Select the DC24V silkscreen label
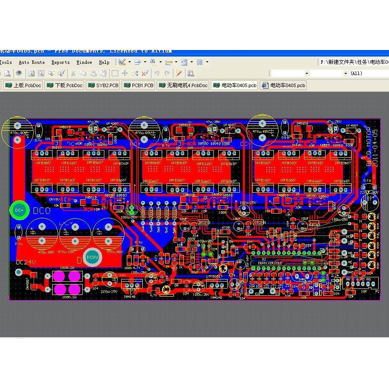The height and width of the screenshot is (389, 389). click(26, 262)
